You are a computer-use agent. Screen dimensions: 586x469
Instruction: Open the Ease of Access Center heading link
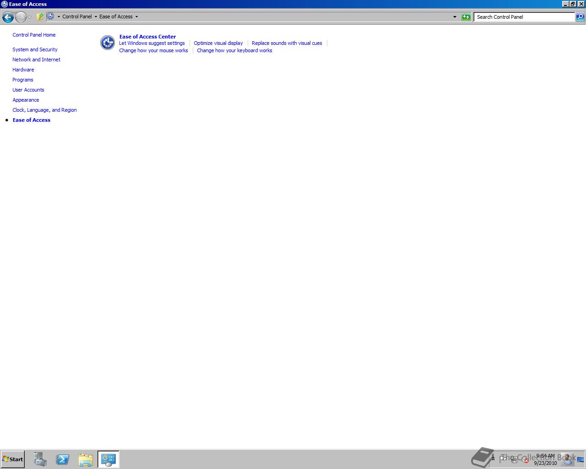(147, 37)
